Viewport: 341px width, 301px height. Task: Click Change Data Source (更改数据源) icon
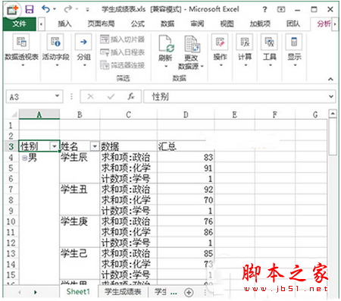tap(192, 44)
